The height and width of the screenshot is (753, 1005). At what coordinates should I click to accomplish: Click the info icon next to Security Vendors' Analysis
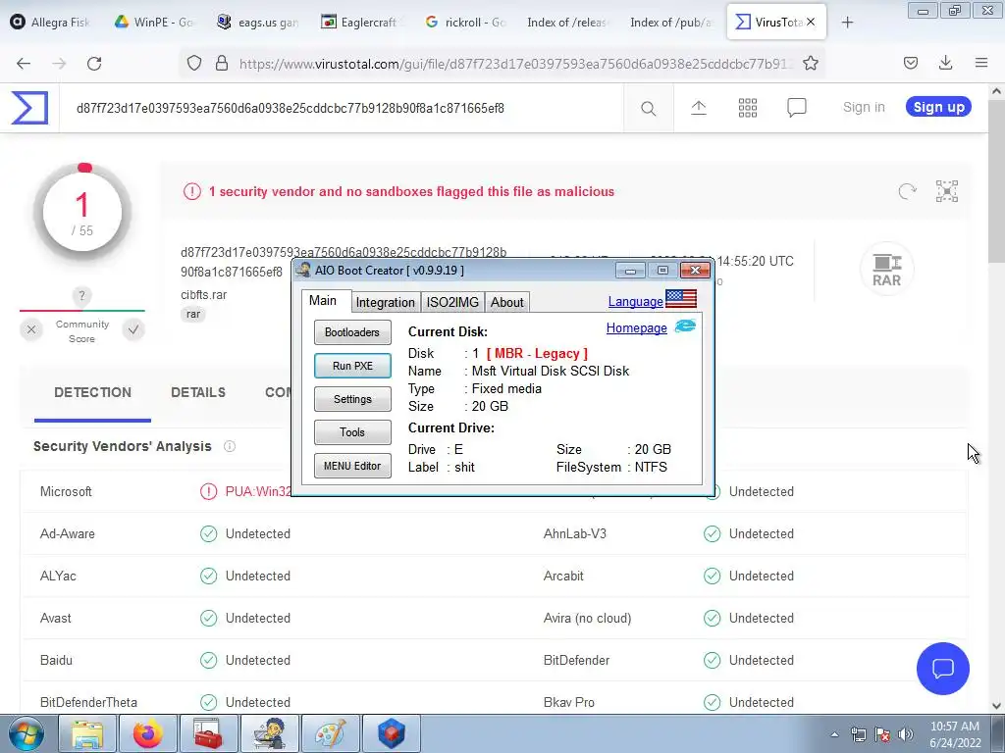point(230,446)
